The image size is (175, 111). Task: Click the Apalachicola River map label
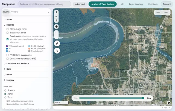pyautogui.click(x=104, y=23)
